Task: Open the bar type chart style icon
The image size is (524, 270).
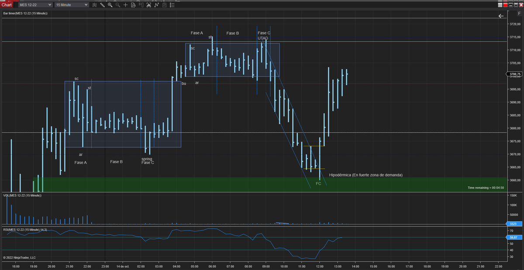Action: click(95, 5)
